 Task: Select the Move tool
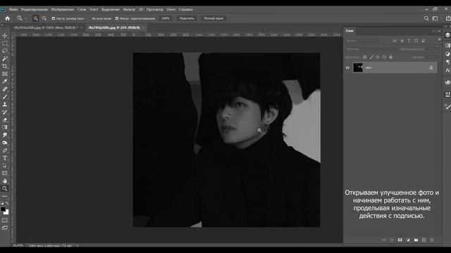(x=5, y=36)
